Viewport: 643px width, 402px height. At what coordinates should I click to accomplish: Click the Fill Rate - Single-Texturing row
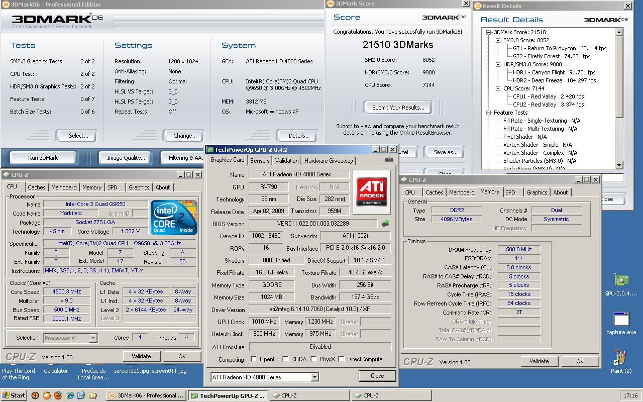[542, 121]
